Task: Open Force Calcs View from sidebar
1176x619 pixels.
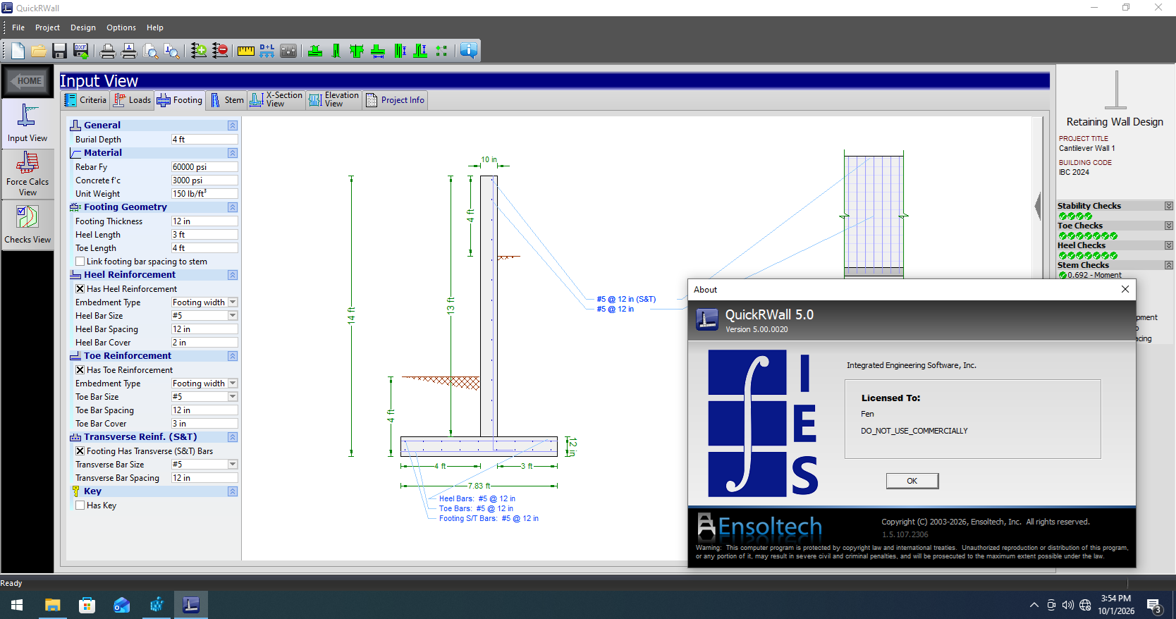Action: [27, 174]
